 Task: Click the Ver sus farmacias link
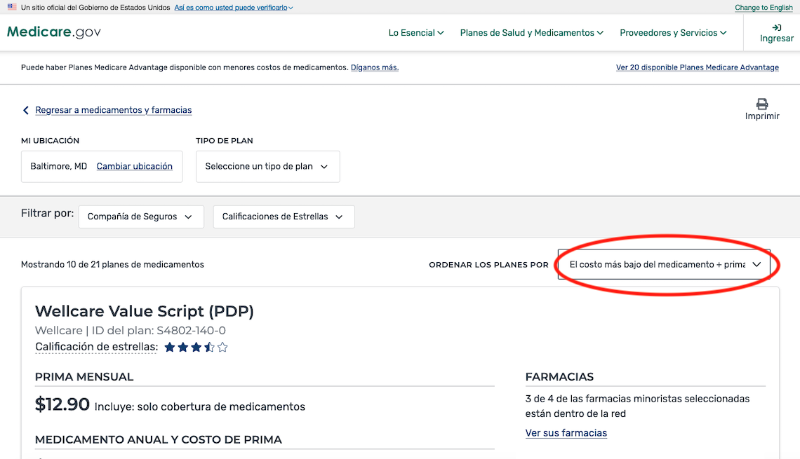(x=566, y=432)
